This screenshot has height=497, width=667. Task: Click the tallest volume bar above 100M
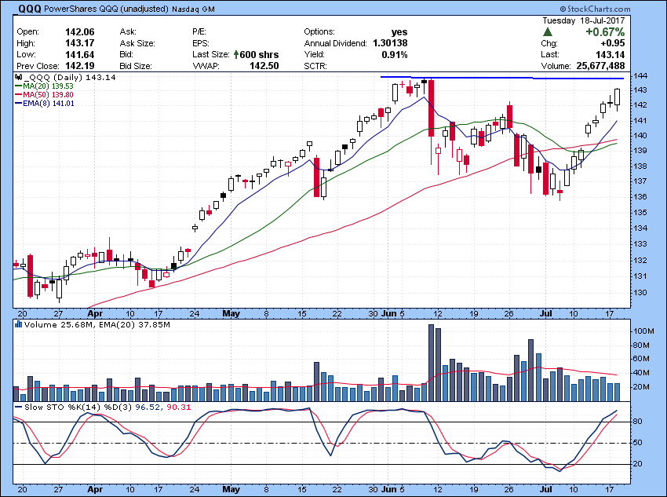point(431,363)
